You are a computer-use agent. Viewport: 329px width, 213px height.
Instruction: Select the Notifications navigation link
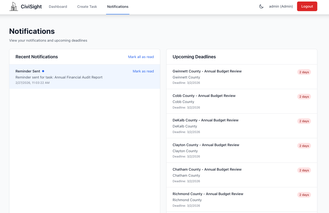click(x=118, y=7)
